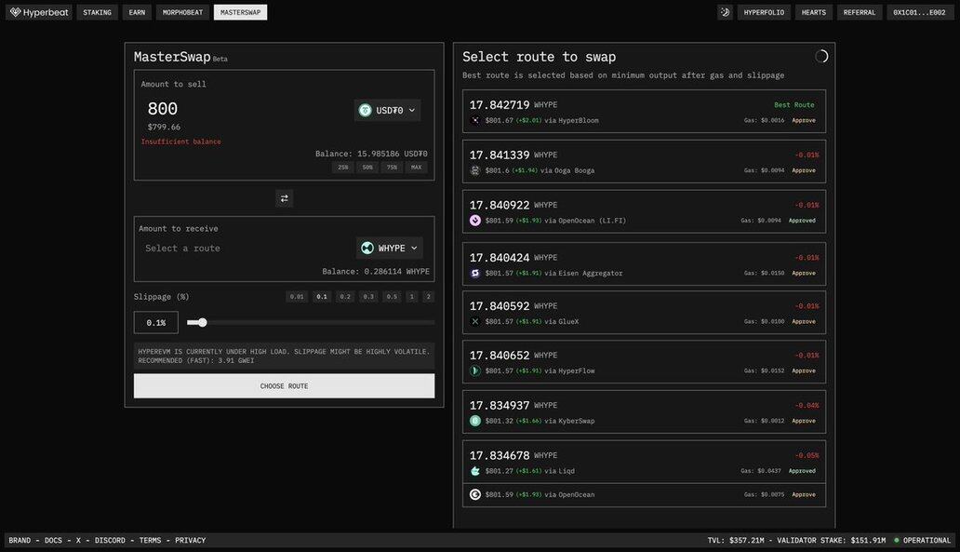Open the WHYPE receive token dropdown
Image resolution: width=960 pixels, height=552 pixels.
(x=390, y=249)
